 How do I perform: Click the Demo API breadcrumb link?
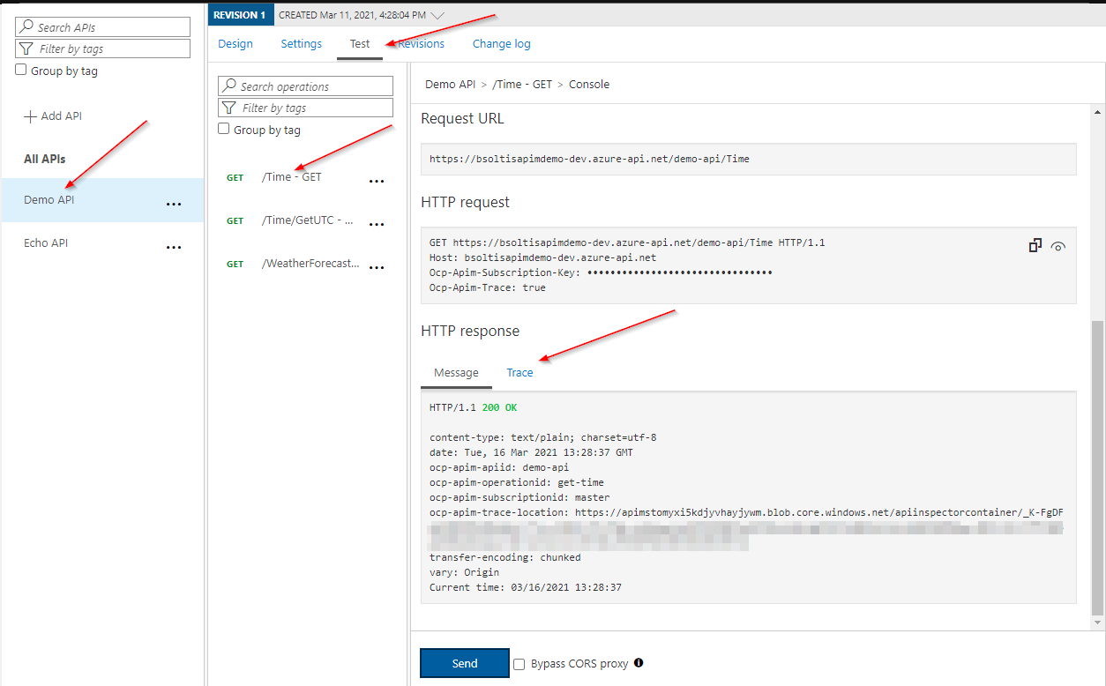[450, 84]
